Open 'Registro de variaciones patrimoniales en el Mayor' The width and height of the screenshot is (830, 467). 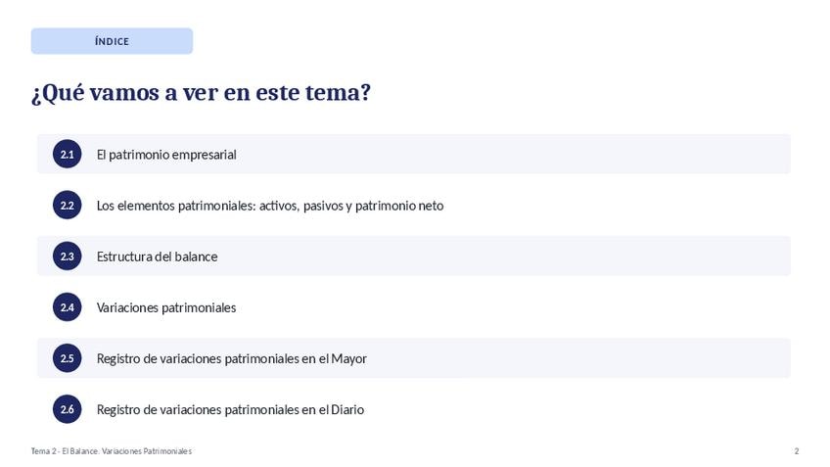point(231,358)
